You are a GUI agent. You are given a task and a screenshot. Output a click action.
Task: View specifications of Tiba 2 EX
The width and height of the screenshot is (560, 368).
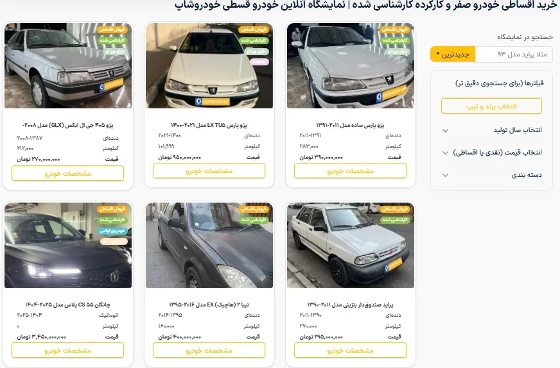209,351
